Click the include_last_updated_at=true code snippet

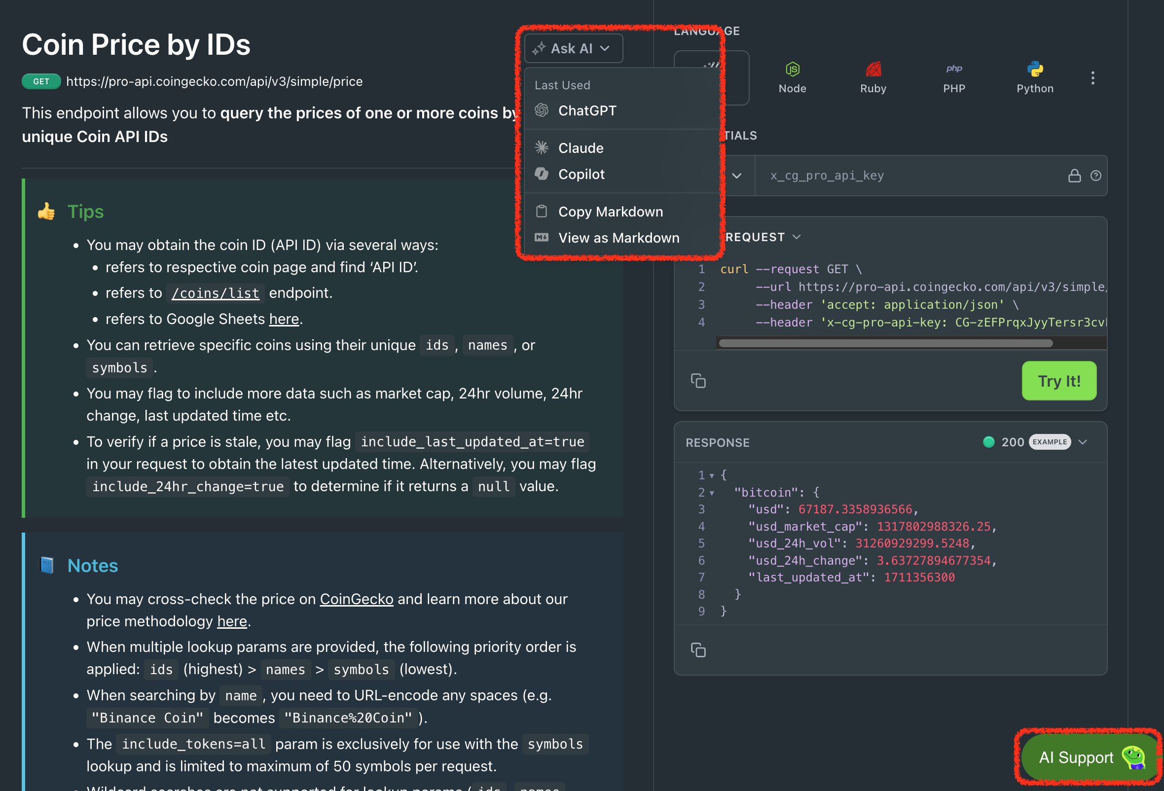473,441
